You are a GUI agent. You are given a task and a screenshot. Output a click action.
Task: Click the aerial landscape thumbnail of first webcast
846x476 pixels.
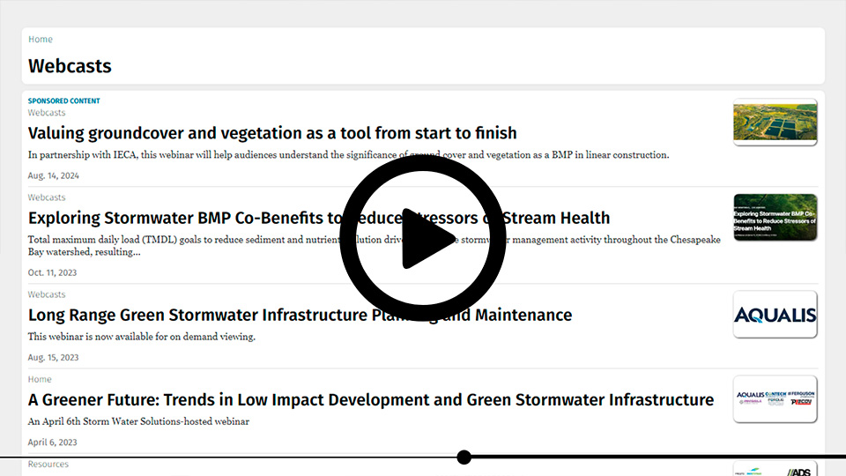tap(775, 122)
